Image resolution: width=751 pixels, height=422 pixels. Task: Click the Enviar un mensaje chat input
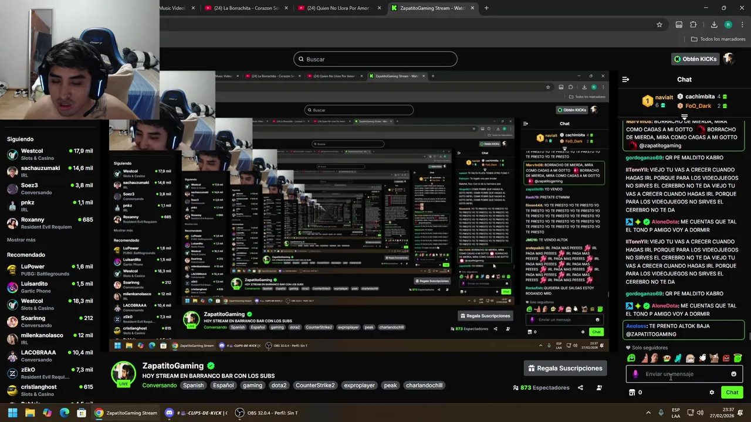685,374
